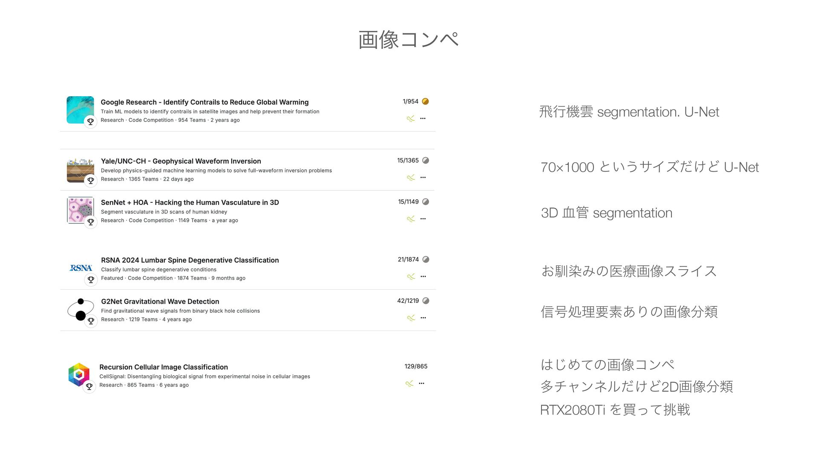Click green Kaggle icon in G2Net row

click(411, 318)
